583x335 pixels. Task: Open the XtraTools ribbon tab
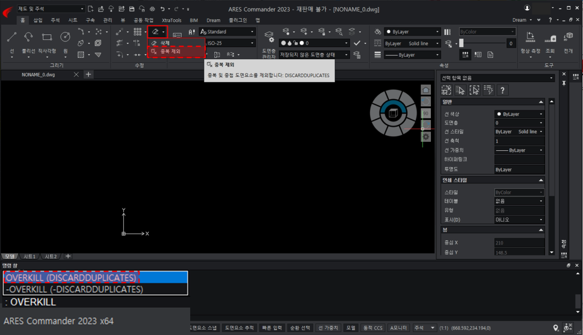point(171,20)
